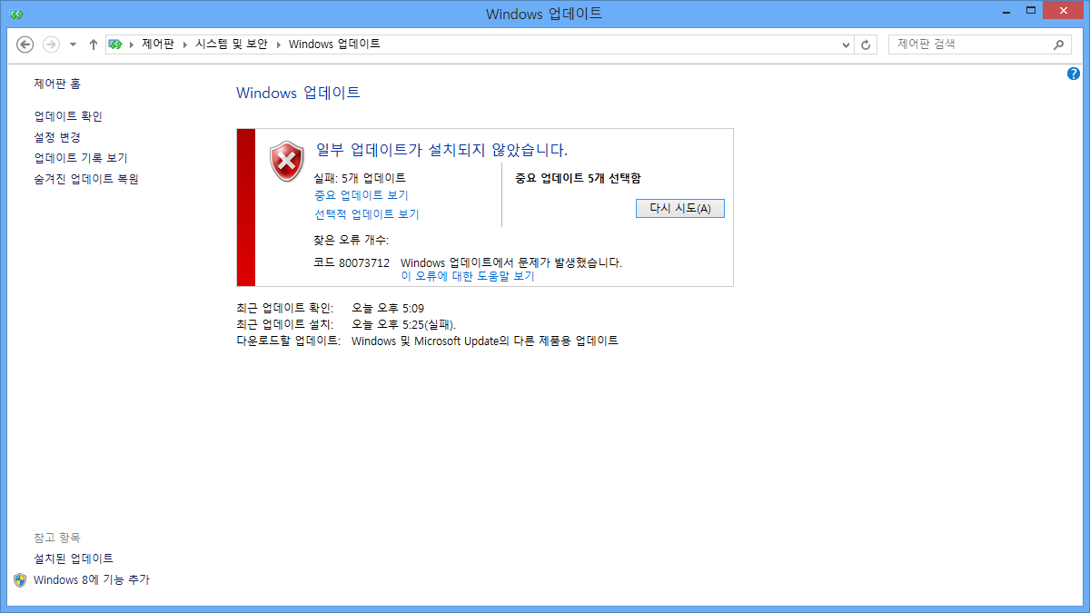Image resolution: width=1090 pixels, height=613 pixels.
Task: Go to 제어판 홈
Action: (x=57, y=84)
